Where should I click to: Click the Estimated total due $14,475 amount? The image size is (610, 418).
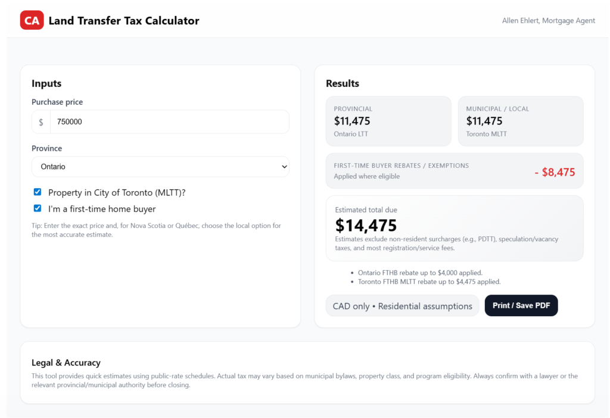point(366,225)
